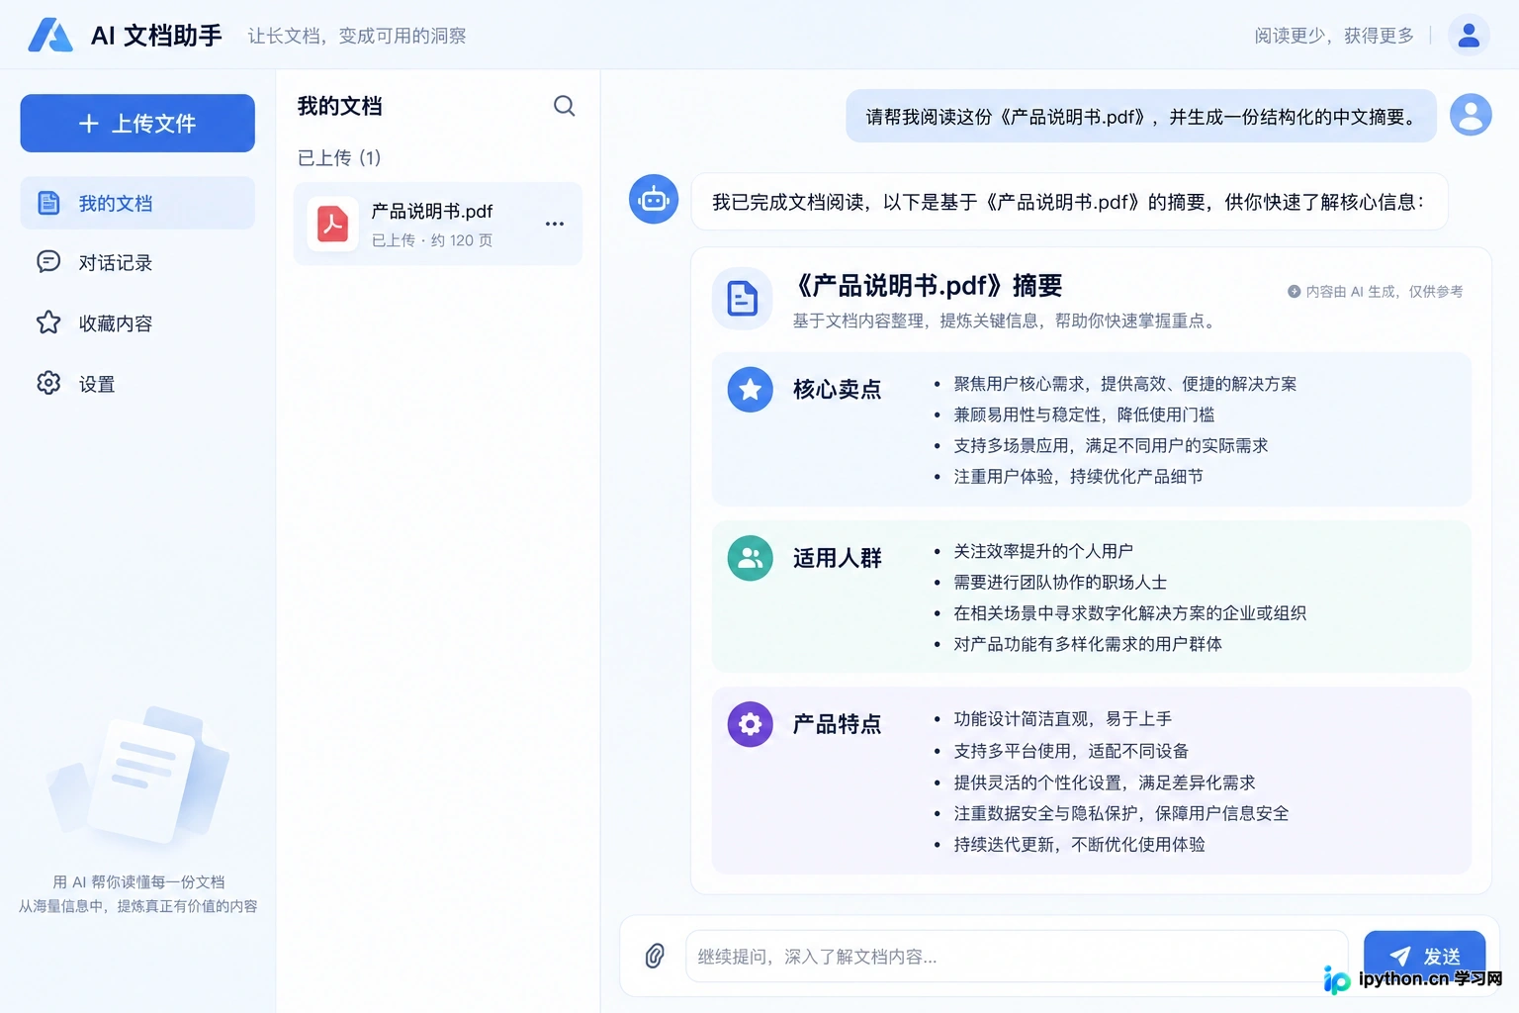Screen dimensions: 1519x1013
Task: Click bullet 需要进行团队协作的职场人士
Action: click(1060, 582)
